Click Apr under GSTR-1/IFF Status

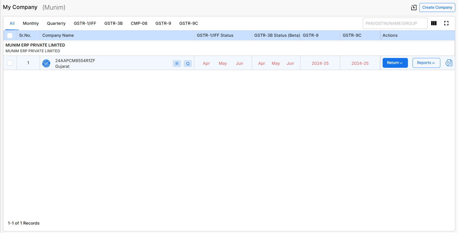(206, 63)
